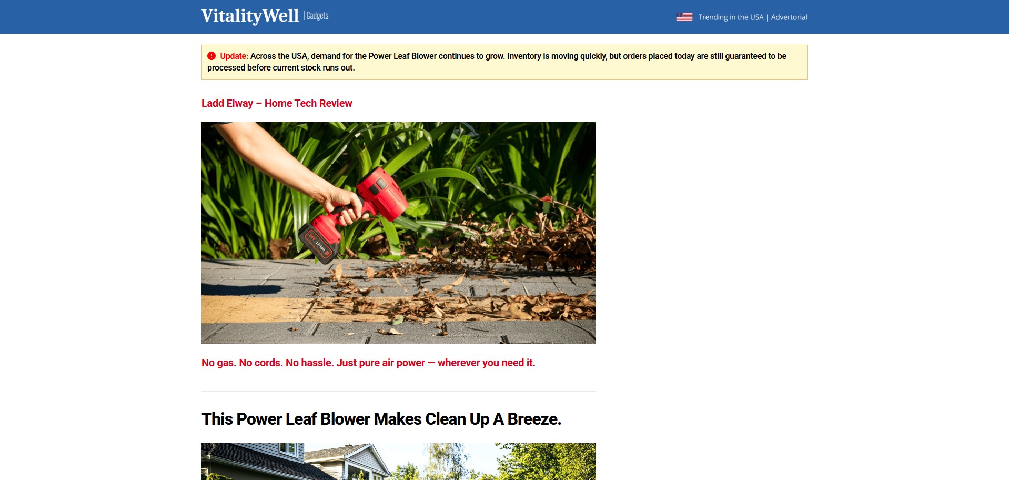The width and height of the screenshot is (1009, 480).
Task: Open Ladd Elway – Home Tech Review link
Action: tap(277, 103)
